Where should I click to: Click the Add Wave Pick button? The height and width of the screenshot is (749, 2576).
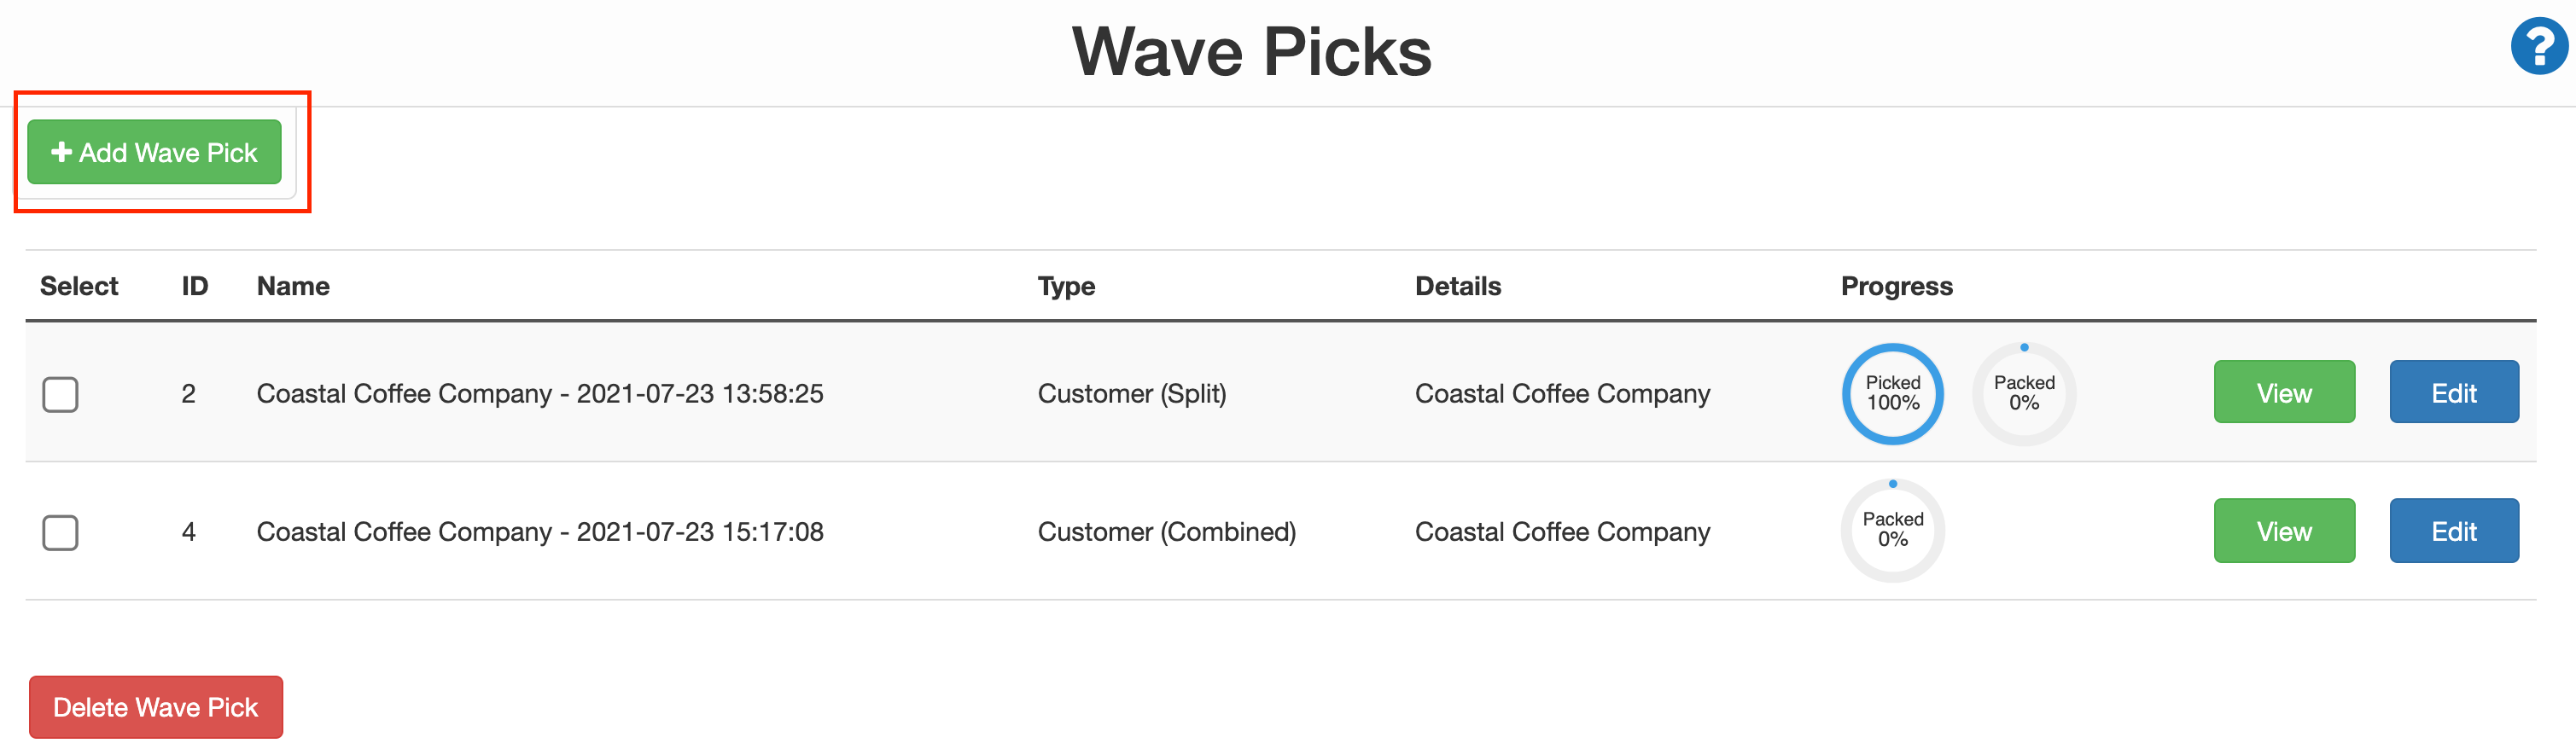154,152
